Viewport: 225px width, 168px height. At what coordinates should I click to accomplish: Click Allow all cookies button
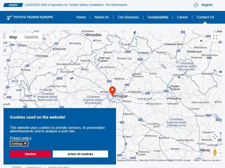80,154
